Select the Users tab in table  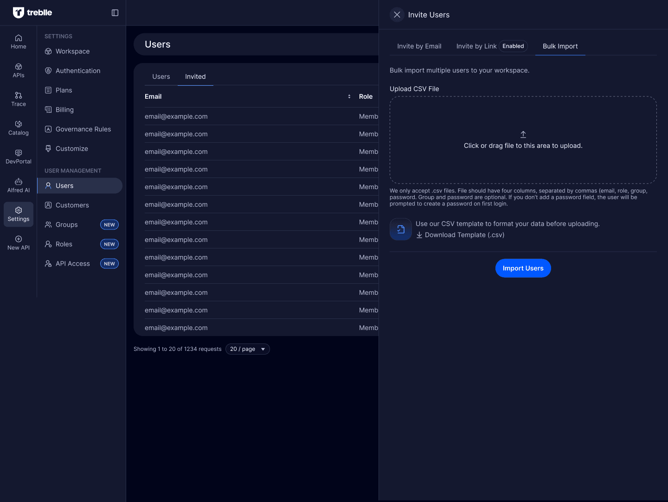tap(161, 76)
